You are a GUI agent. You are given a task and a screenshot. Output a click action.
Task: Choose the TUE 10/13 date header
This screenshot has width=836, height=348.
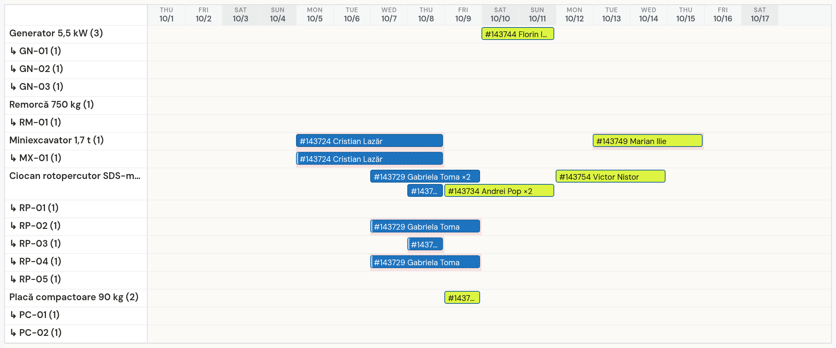click(612, 15)
